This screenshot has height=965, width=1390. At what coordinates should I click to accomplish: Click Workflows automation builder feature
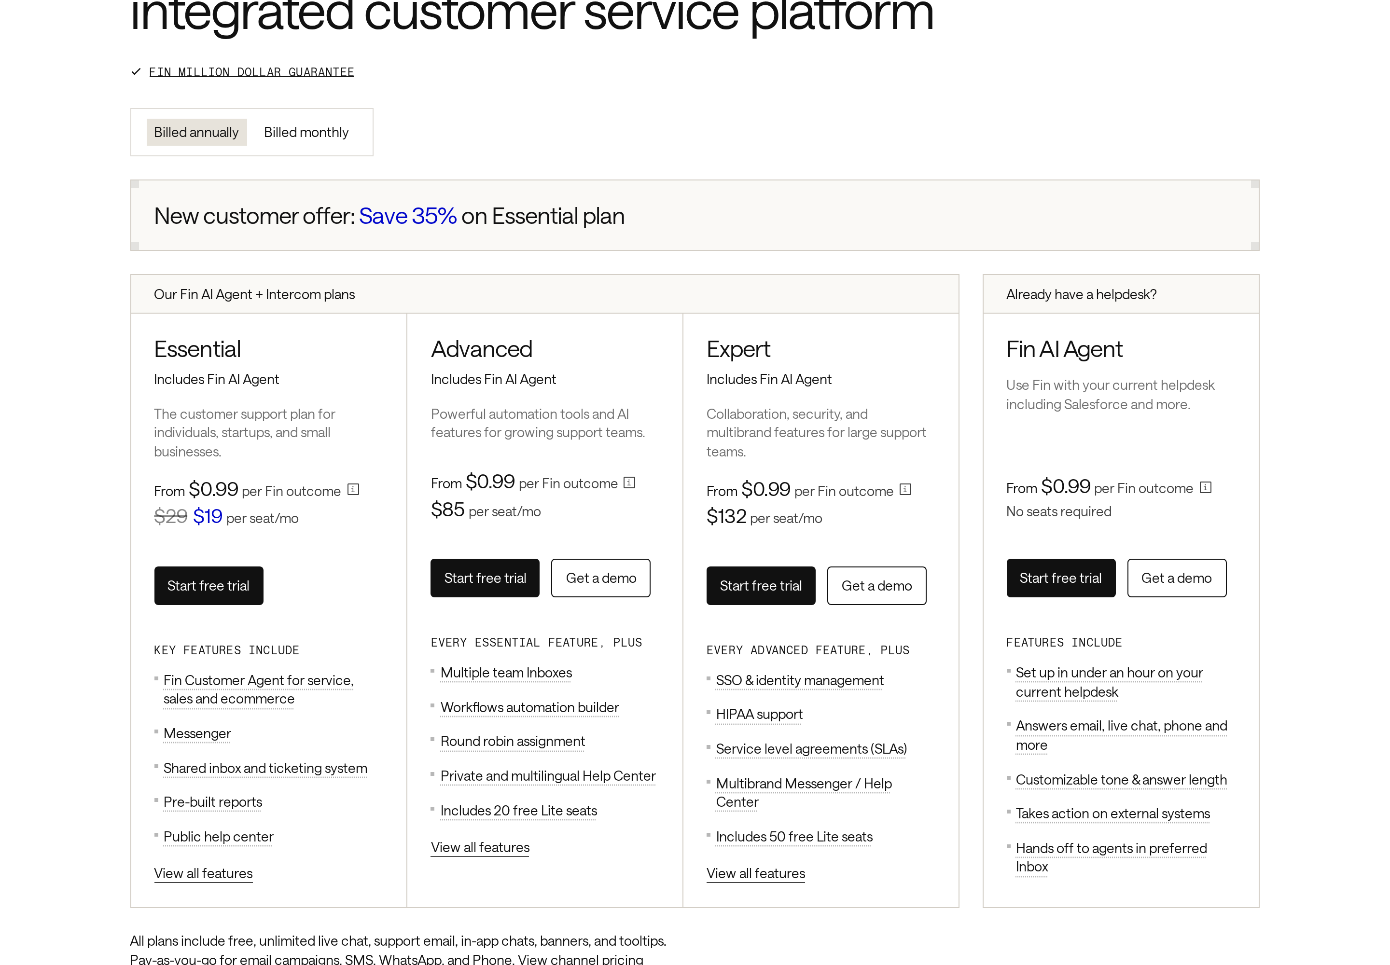coord(529,707)
